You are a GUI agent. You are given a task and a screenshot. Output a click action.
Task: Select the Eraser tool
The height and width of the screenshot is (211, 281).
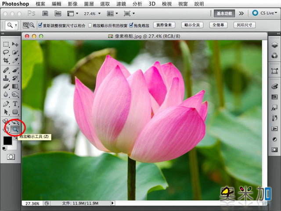tap(6, 86)
